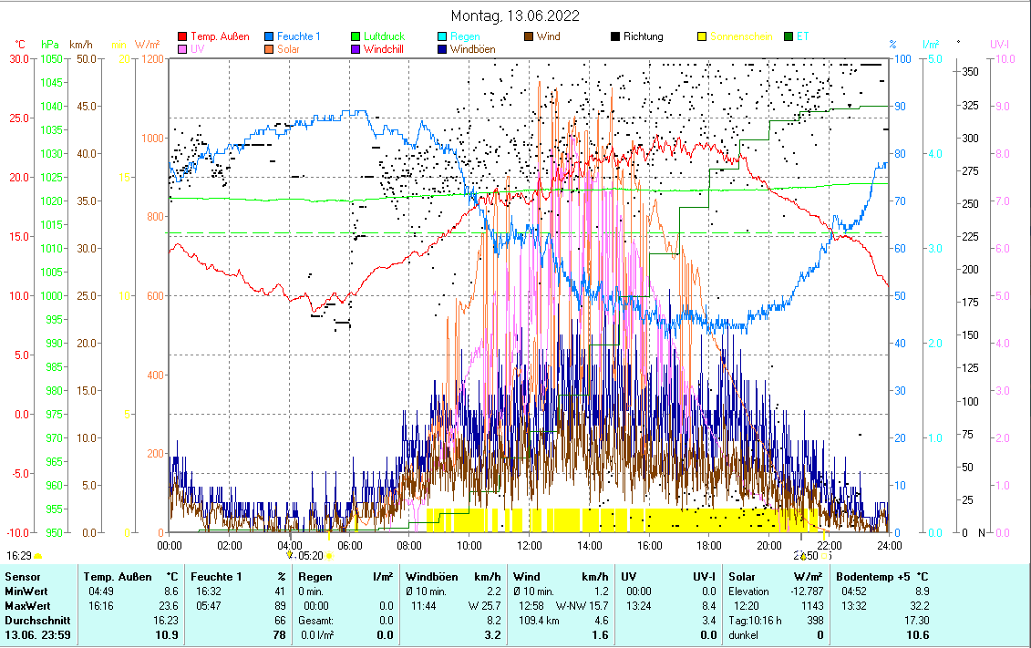Click the max gust value W 25.7

(x=485, y=606)
